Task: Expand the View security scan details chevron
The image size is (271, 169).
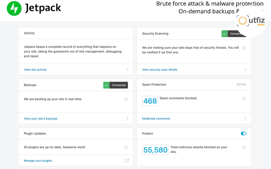Action: pos(245,70)
